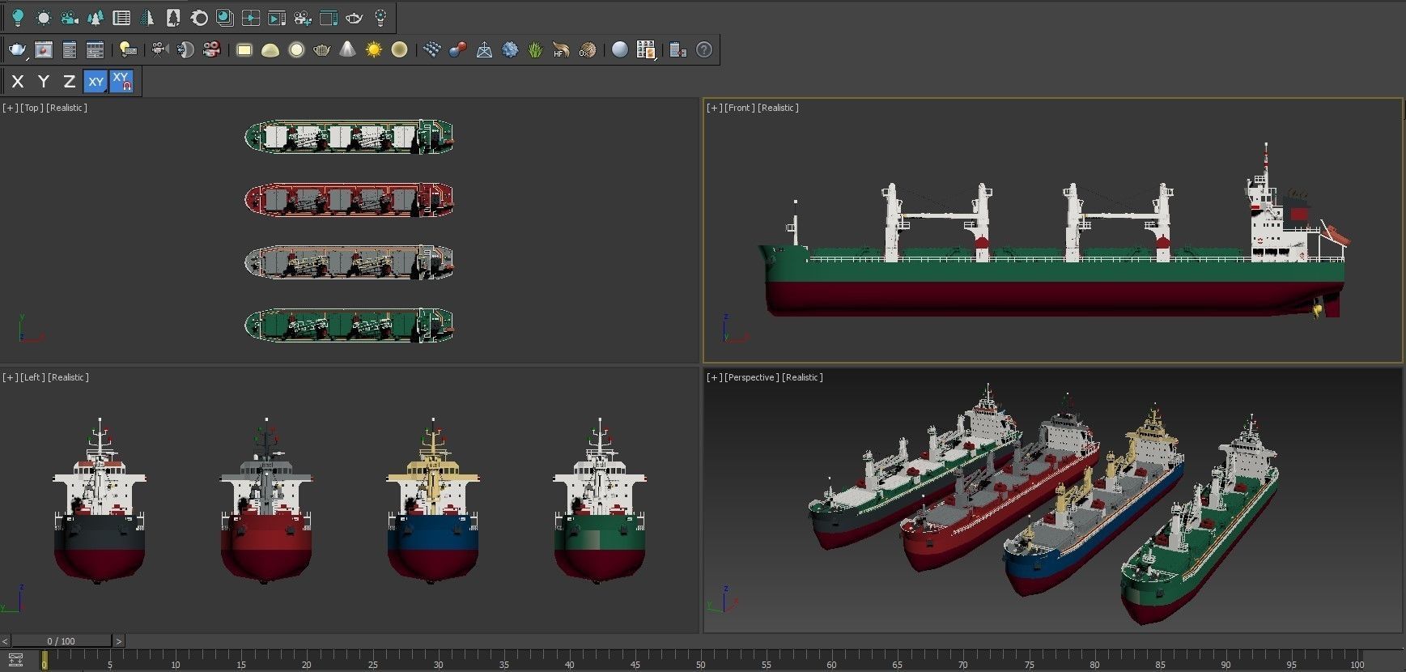The image size is (1406, 672).
Task: Restrict movement to Z axis
Action: (x=70, y=81)
